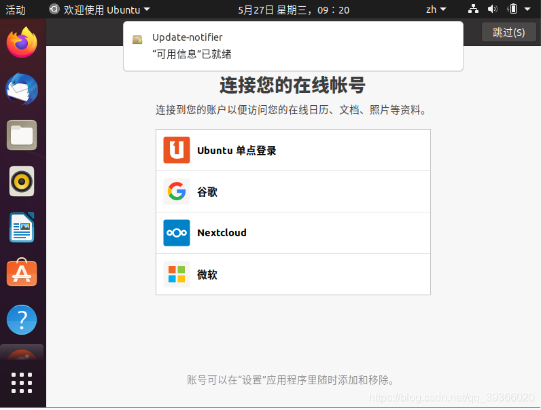Click the “可用信息”已就绪 notification text
This screenshot has width=541, height=410.
(192, 54)
